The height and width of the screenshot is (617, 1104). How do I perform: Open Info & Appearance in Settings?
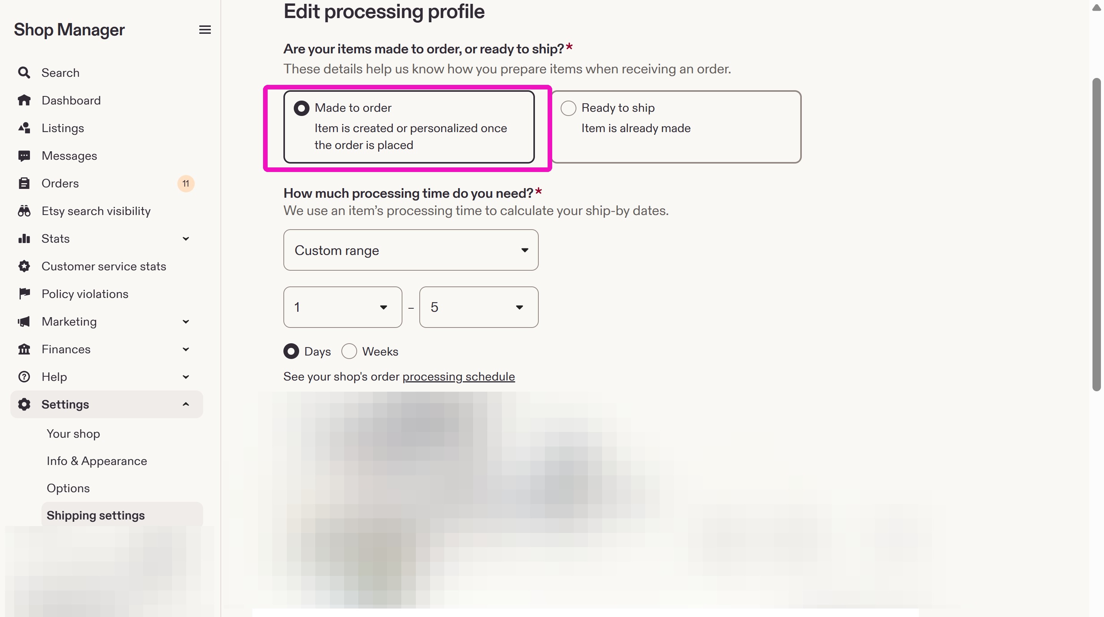coord(97,461)
